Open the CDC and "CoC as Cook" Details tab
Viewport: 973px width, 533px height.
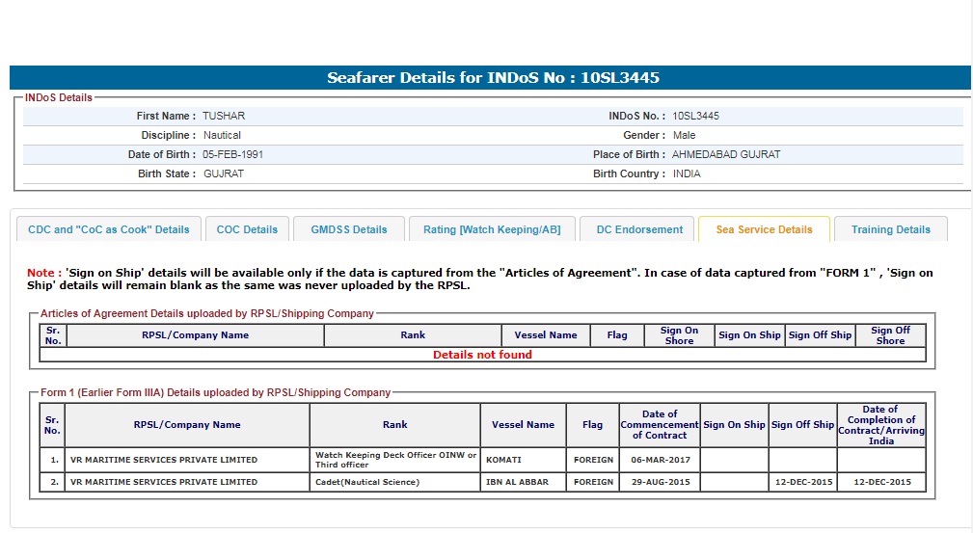109,229
